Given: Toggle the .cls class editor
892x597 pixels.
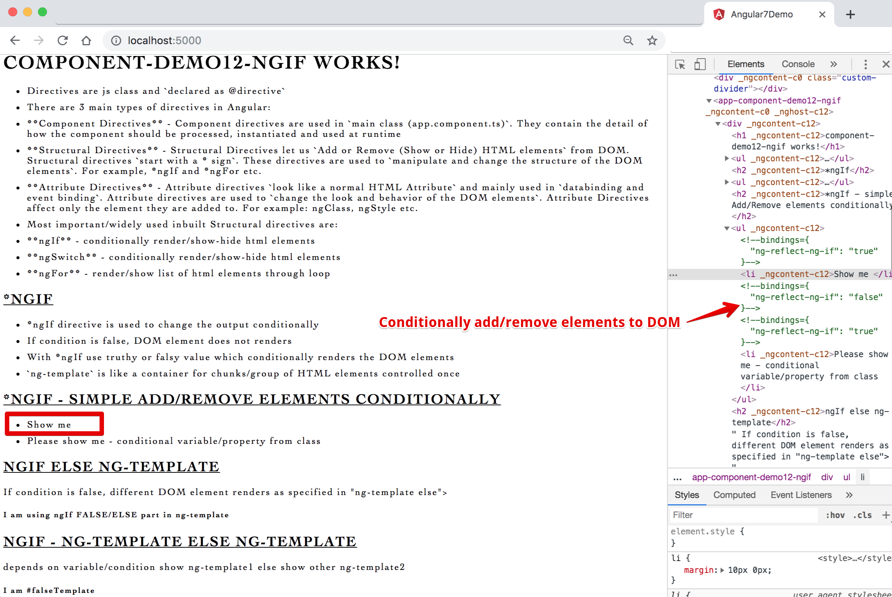Looking at the screenshot, I should (862, 515).
